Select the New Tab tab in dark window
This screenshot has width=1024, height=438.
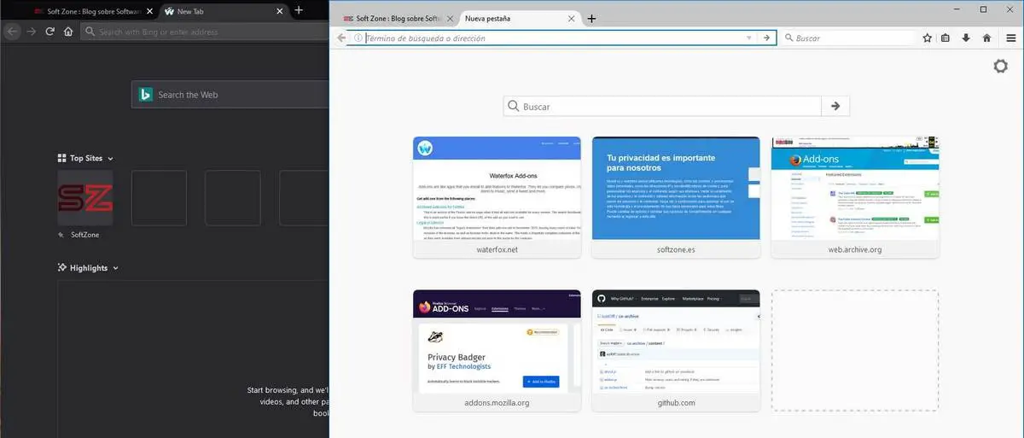pos(224,11)
